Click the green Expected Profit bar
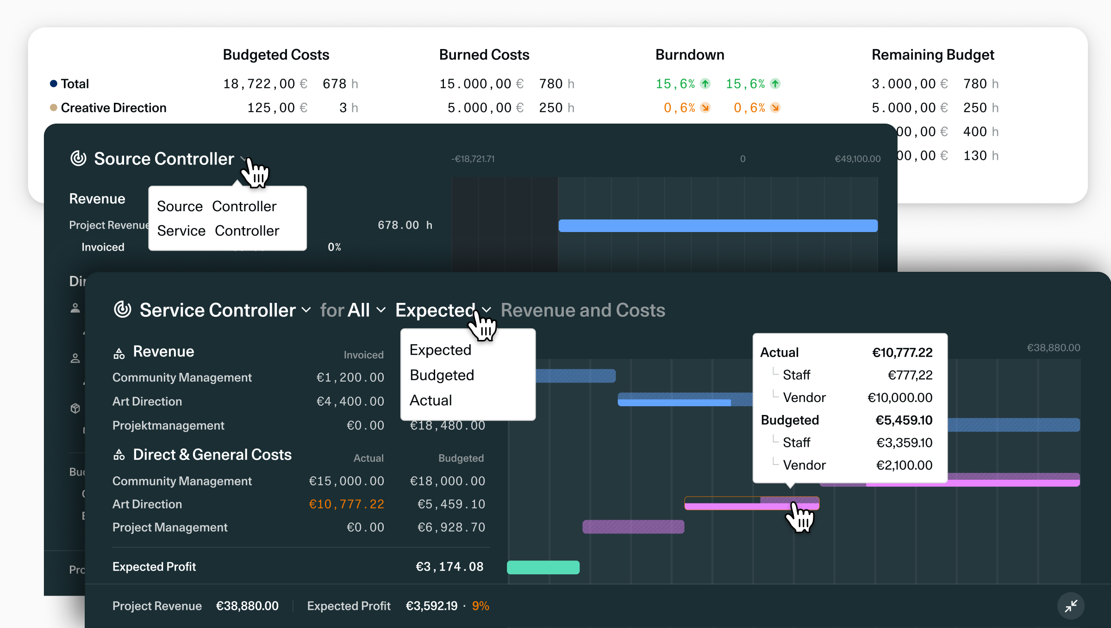 [543, 567]
